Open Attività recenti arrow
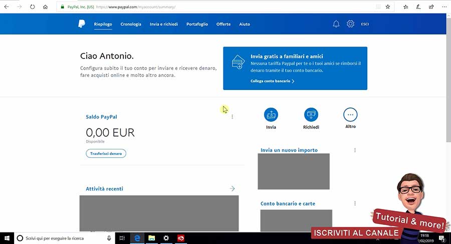The image size is (451, 244). [x=232, y=188]
